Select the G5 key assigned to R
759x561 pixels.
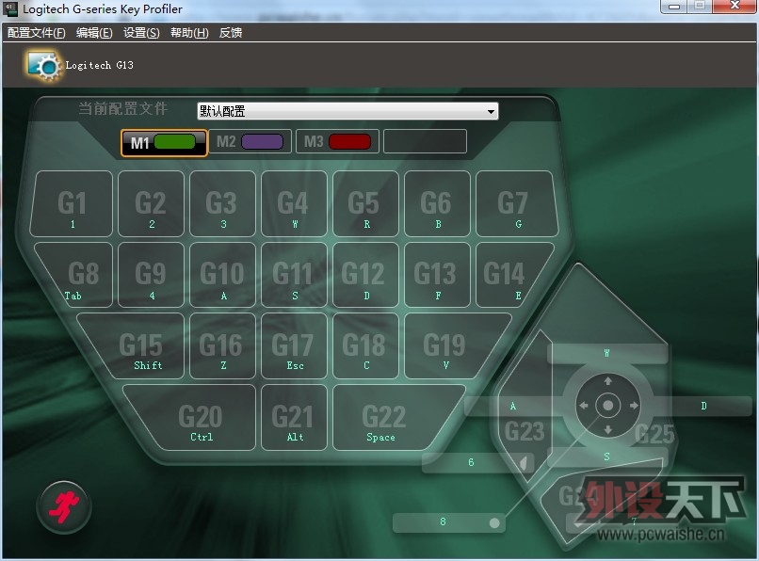point(366,203)
